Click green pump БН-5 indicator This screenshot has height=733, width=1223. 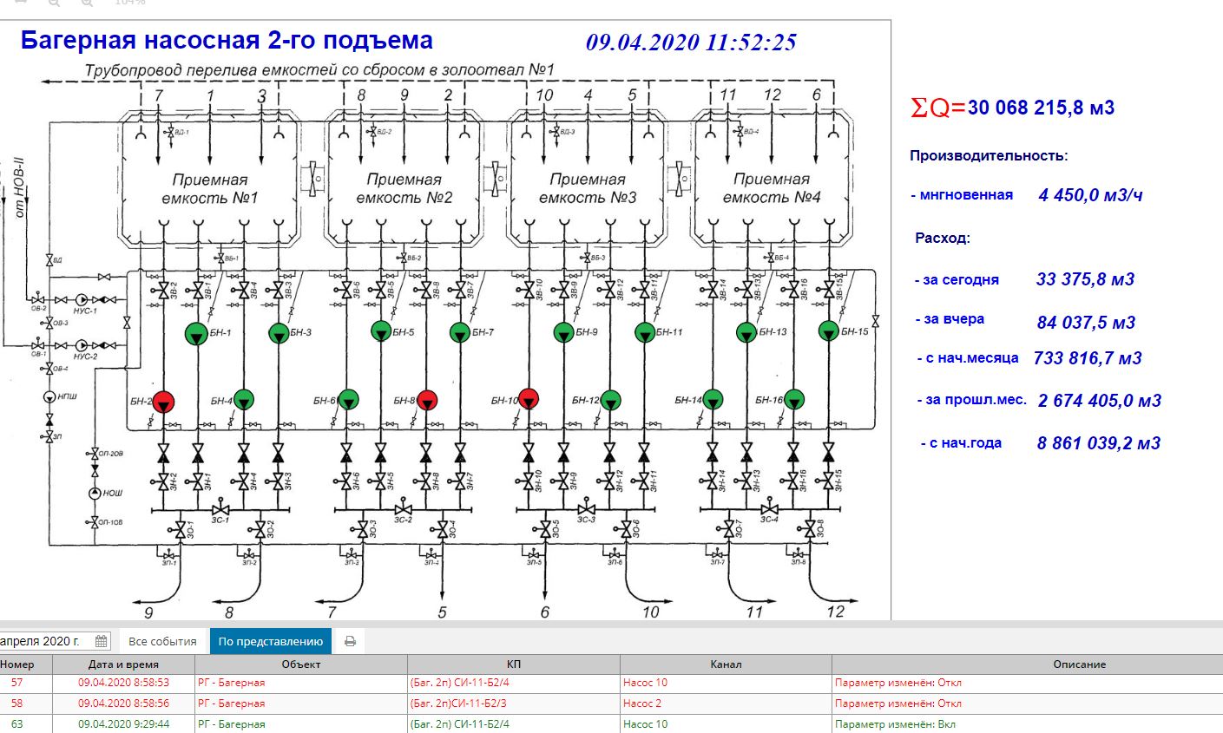tap(381, 331)
